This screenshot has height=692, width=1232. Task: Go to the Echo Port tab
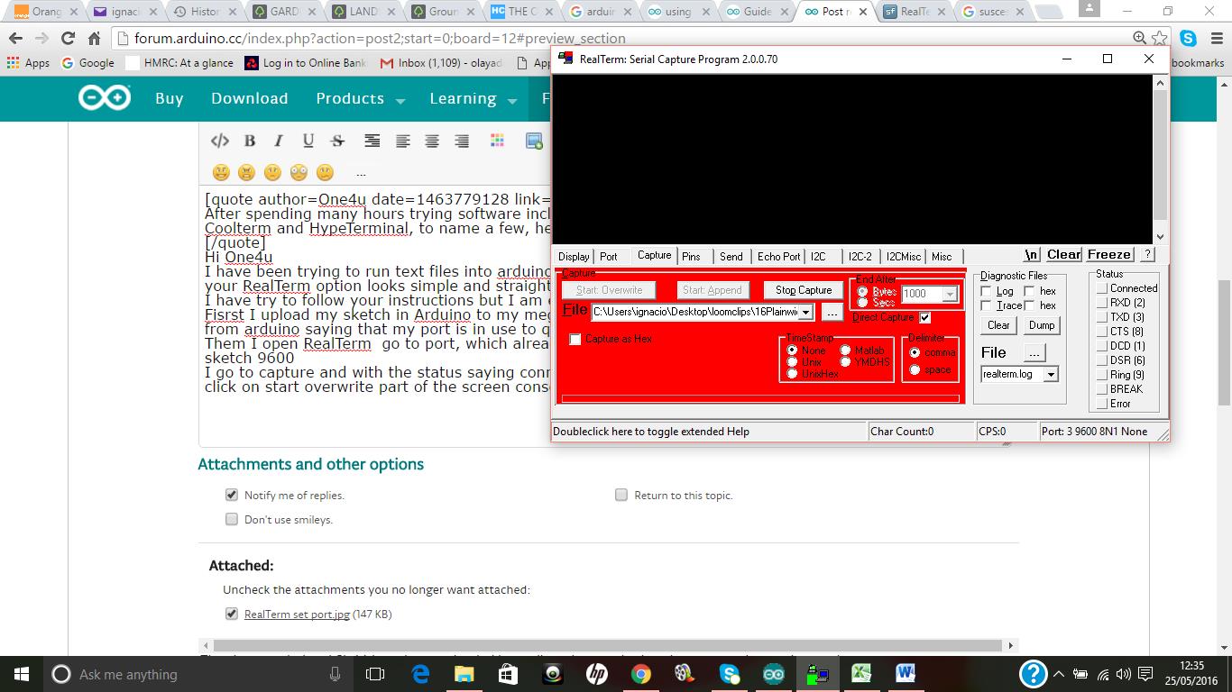pyautogui.click(x=778, y=257)
